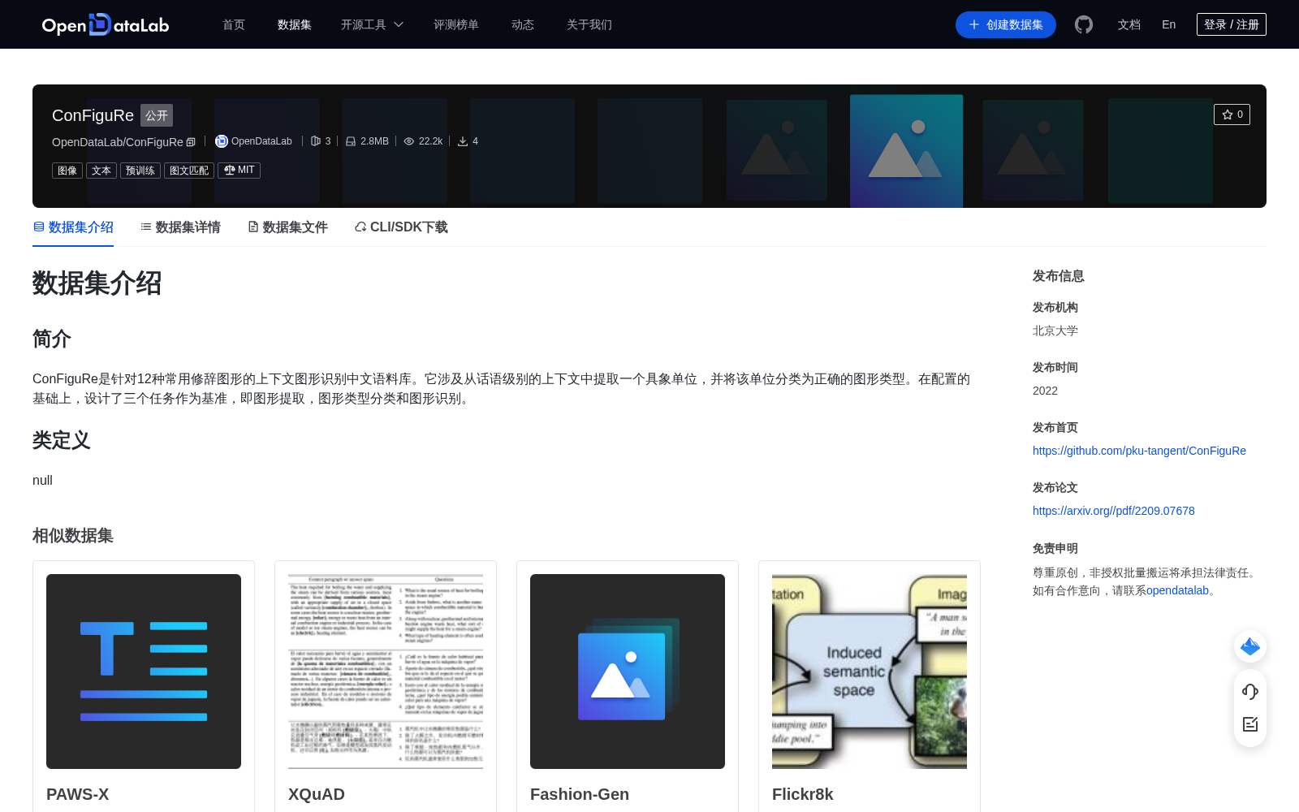
Task: Open the feedback edit icon
Action: (x=1250, y=724)
